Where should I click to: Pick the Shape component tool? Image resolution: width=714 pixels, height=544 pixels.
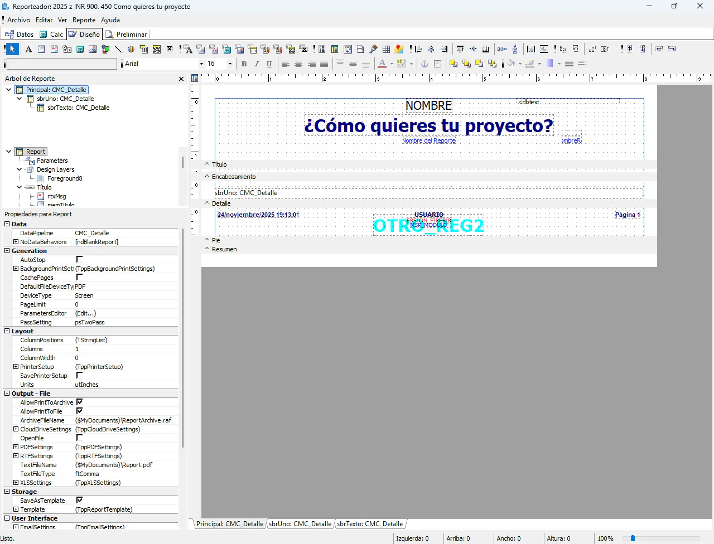[x=105, y=49]
